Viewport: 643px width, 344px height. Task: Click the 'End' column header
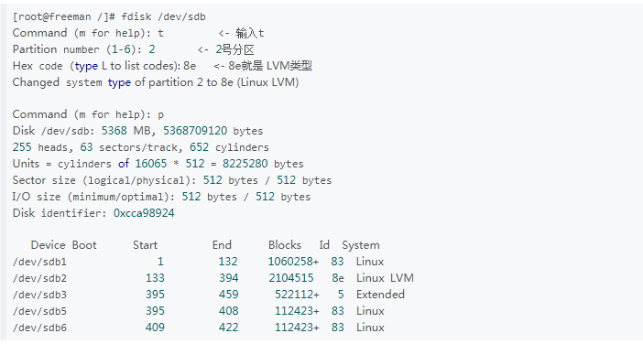[x=222, y=245]
